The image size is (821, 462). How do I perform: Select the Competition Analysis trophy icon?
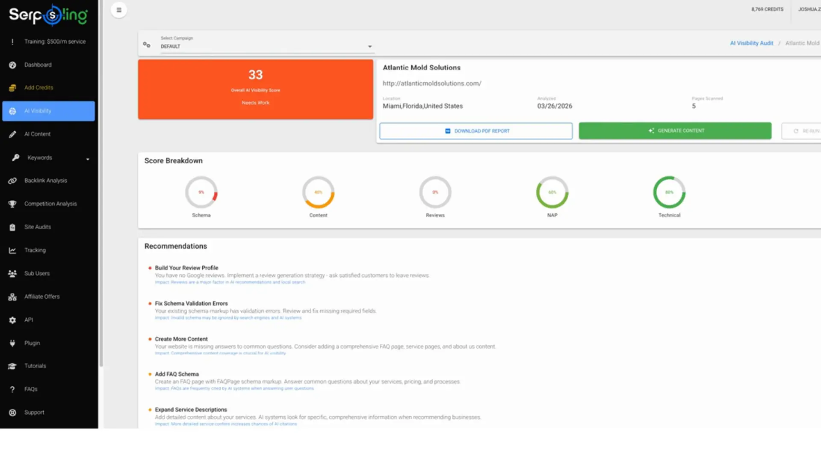click(x=12, y=204)
